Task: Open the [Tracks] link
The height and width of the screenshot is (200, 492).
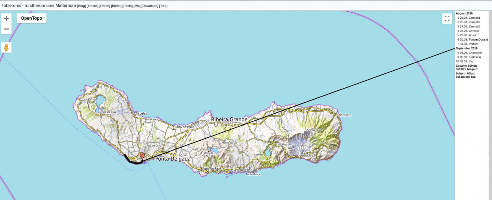Action: pyautogui.click(x=93, y=6)
